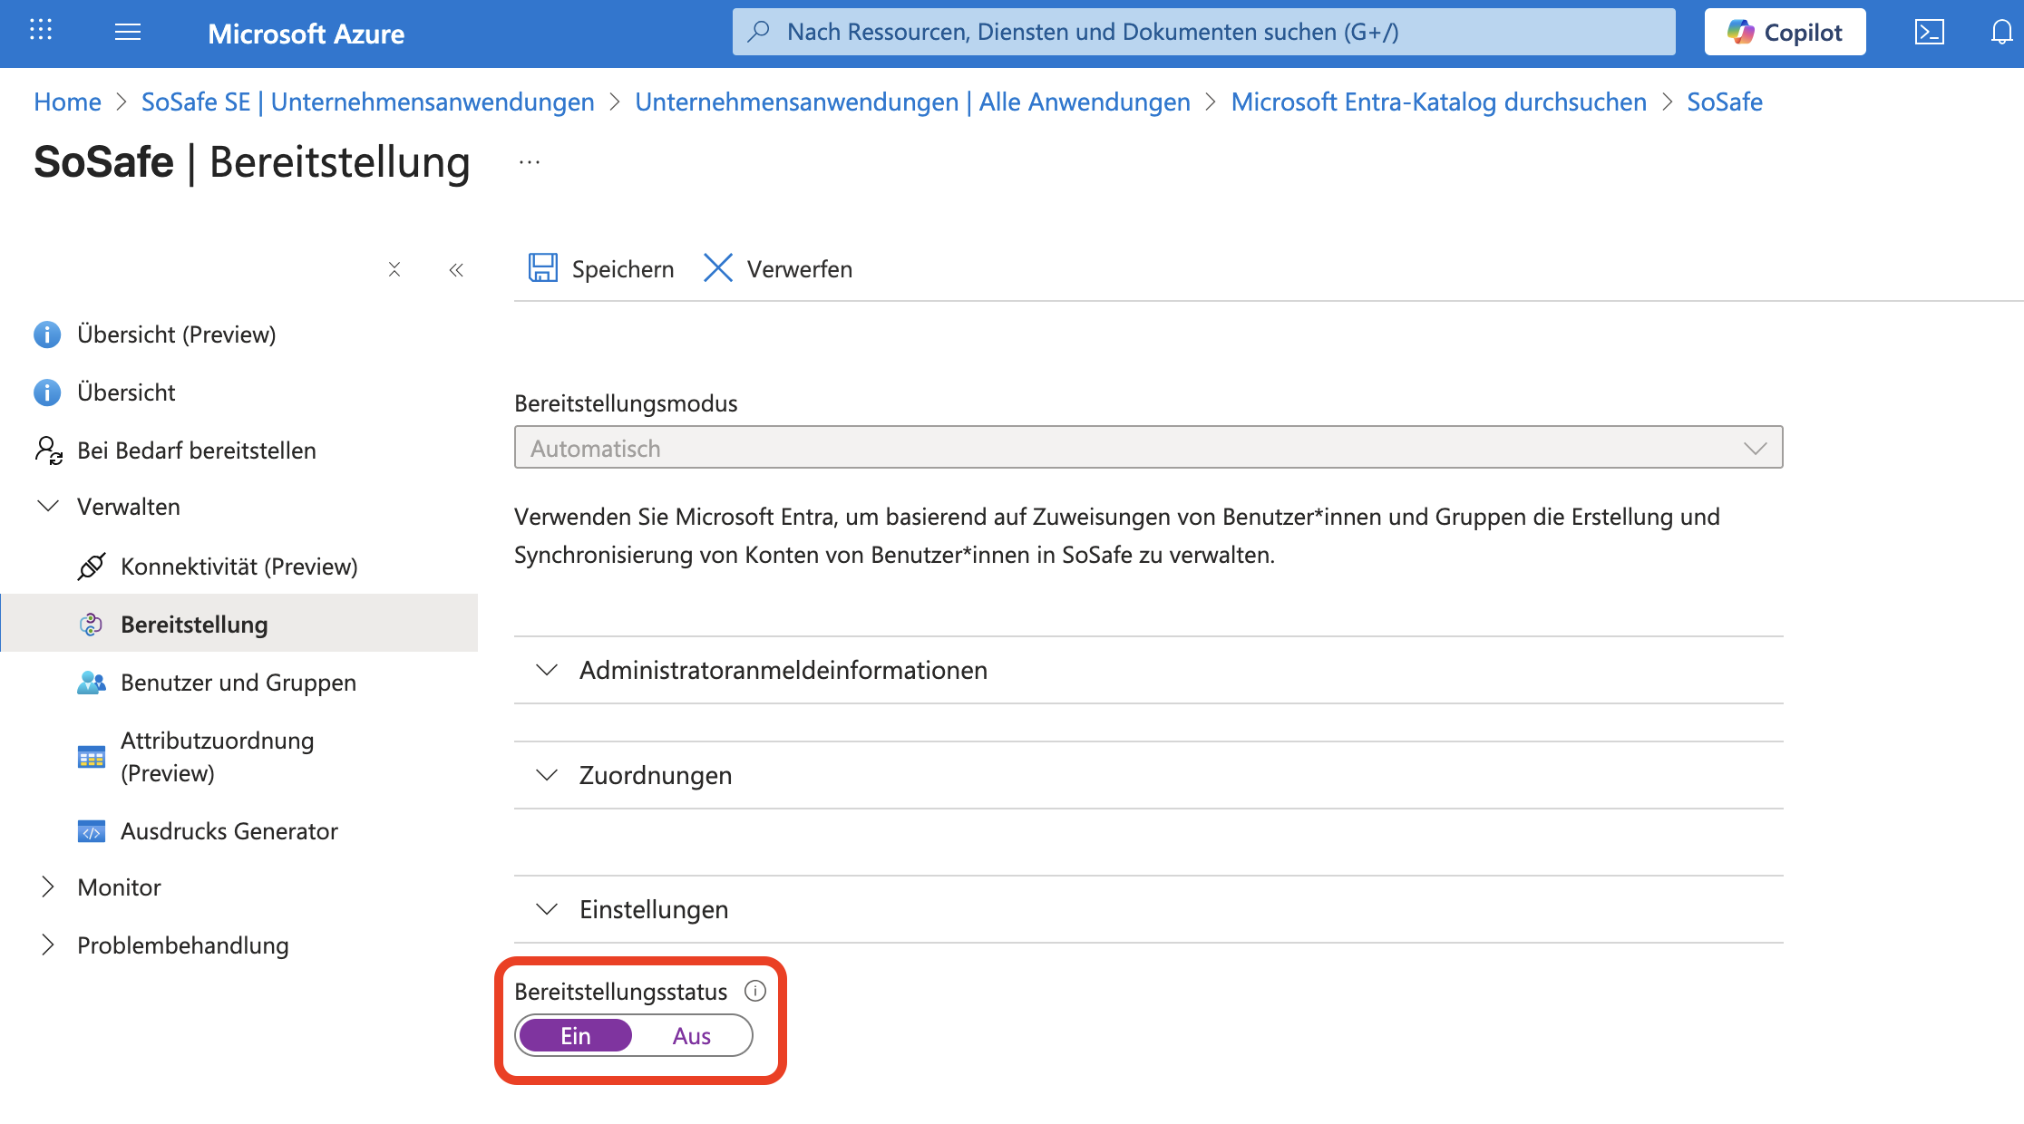Open the more options ellipsis beside title
The width and height of the screenshot is (2024, 1124).
[530, 163]
